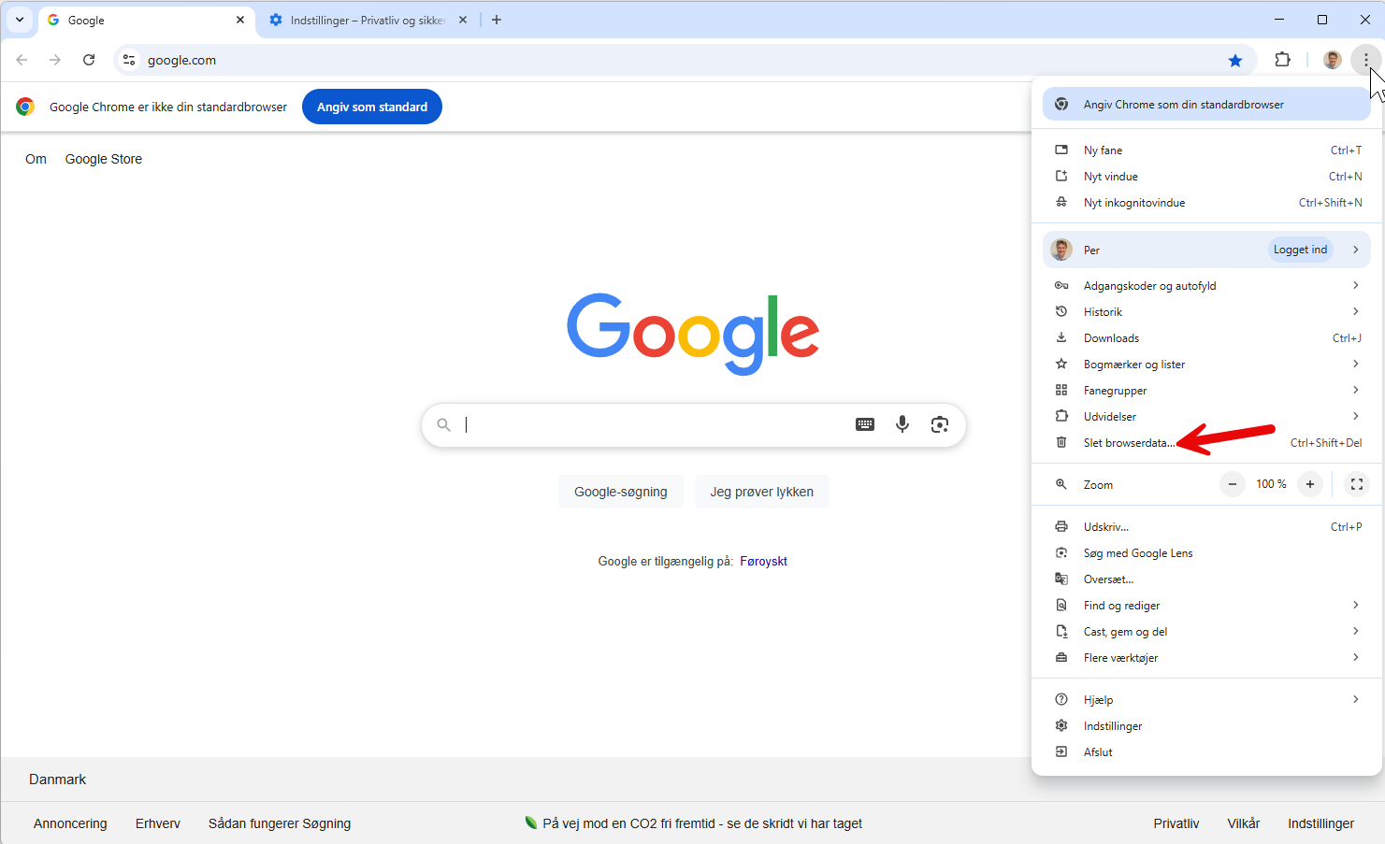This screenshot has width=1385, height=844.
Task: Click the on-screen keyboard icon in search box
Action: tap(865, 424)
